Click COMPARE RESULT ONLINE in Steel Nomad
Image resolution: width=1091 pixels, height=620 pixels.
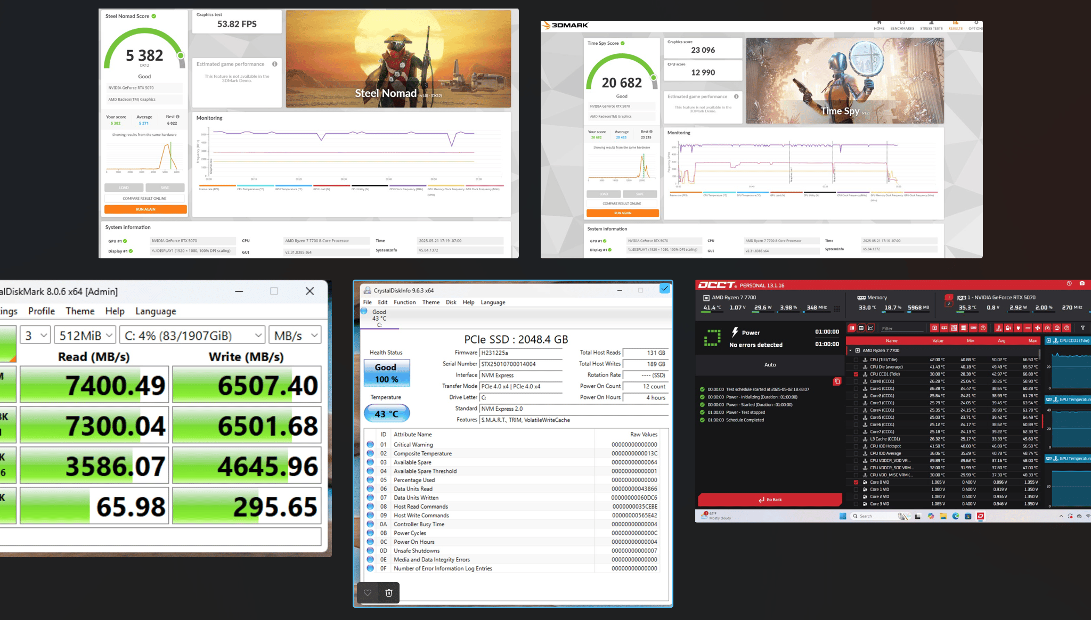(x=144, y=199)
